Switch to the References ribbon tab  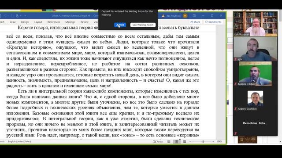pyautogui.click(x=54, y=22)
